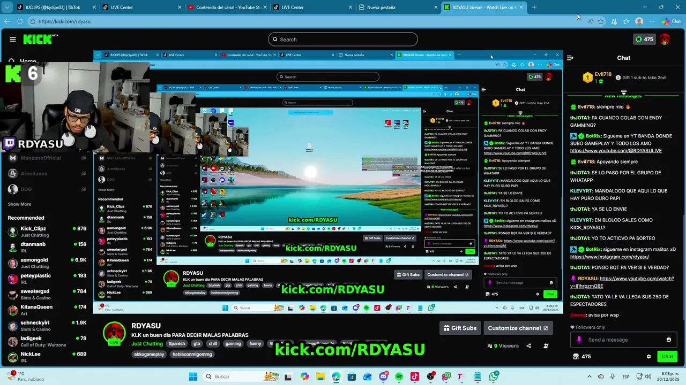
Task: Open the instagram.com/rdyasu link in chat
Action: (x=609, y=257)
